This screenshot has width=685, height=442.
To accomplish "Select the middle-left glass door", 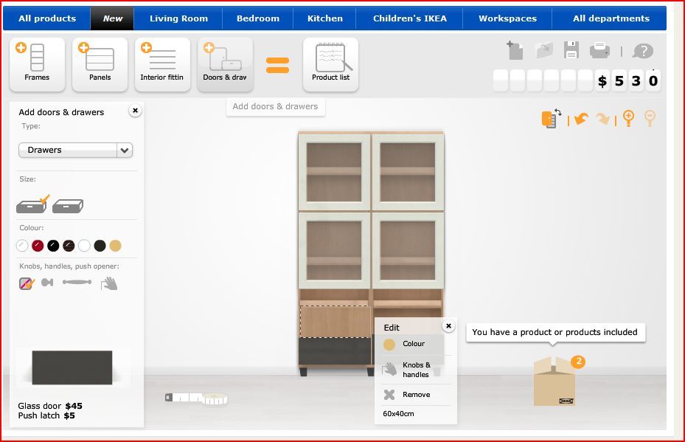I will point(335,250).
